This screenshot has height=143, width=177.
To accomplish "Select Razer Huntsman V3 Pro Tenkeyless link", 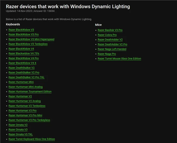I will 29,120.
